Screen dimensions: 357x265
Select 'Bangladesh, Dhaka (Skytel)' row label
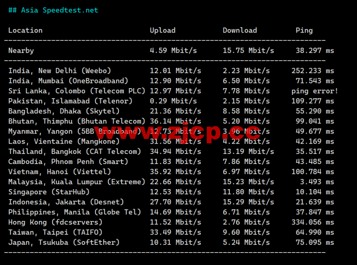(x=64, y=111)
